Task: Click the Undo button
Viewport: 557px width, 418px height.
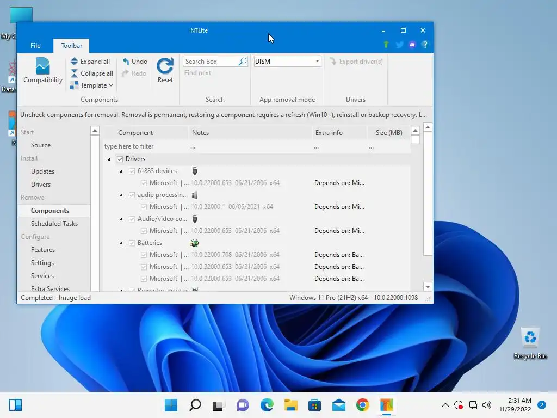Action: click(x=135, y=61)
